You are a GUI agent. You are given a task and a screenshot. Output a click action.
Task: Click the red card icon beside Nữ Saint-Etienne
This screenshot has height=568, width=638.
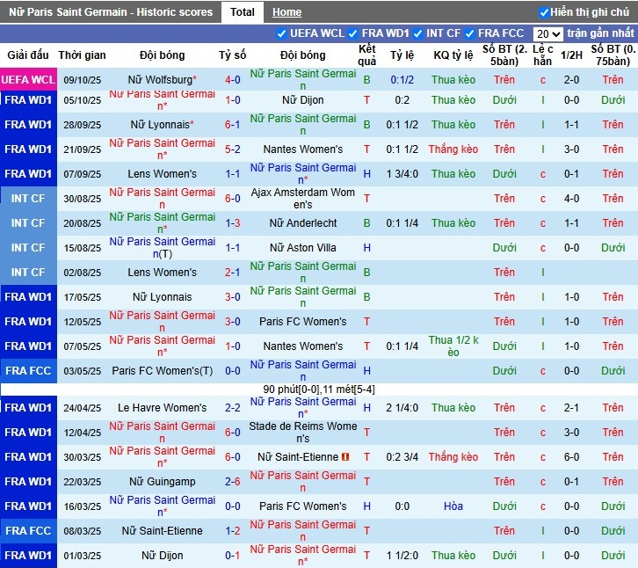[346, 457]
